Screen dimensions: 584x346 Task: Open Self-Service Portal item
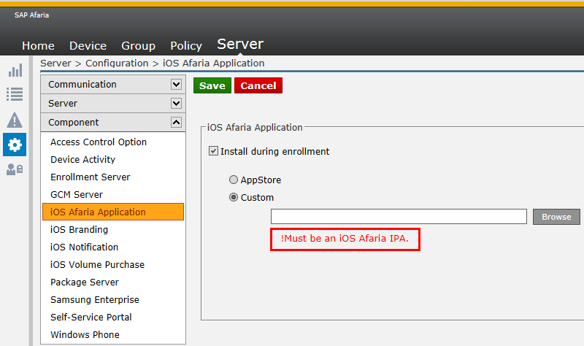click(x=91, y=317)
